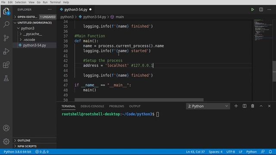Run the Python file with play button

point(253,9)
